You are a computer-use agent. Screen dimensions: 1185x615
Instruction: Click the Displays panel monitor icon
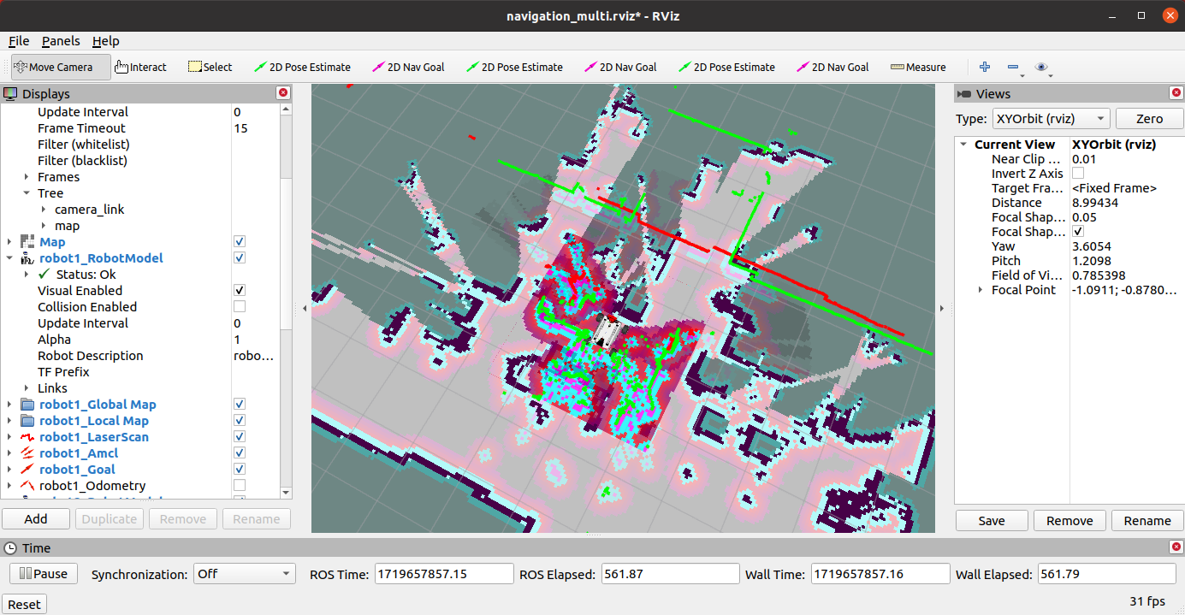click(11, 93)
